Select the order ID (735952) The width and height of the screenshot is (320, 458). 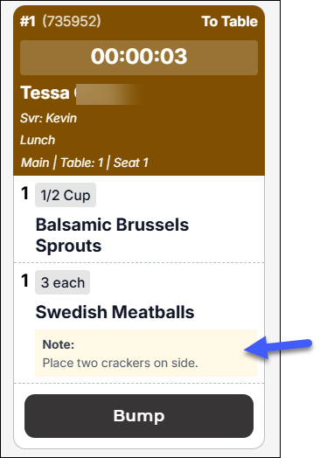pos(72,21)
